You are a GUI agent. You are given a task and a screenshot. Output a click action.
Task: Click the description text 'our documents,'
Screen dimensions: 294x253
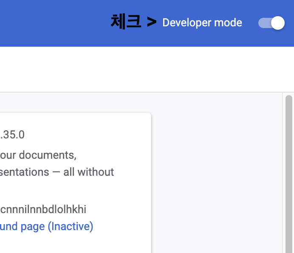[x=38, y=155]
